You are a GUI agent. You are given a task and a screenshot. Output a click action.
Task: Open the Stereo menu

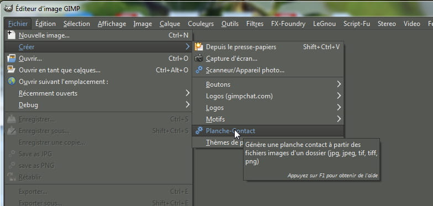tap(387, 24)
